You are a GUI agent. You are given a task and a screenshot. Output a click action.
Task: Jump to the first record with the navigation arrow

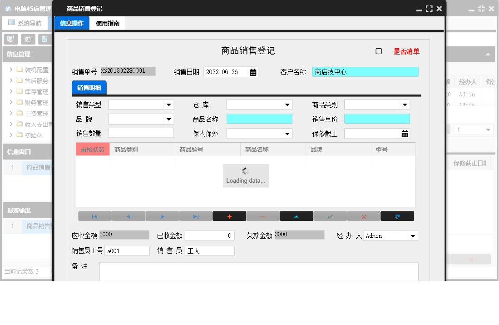click(x=94, y=216)
